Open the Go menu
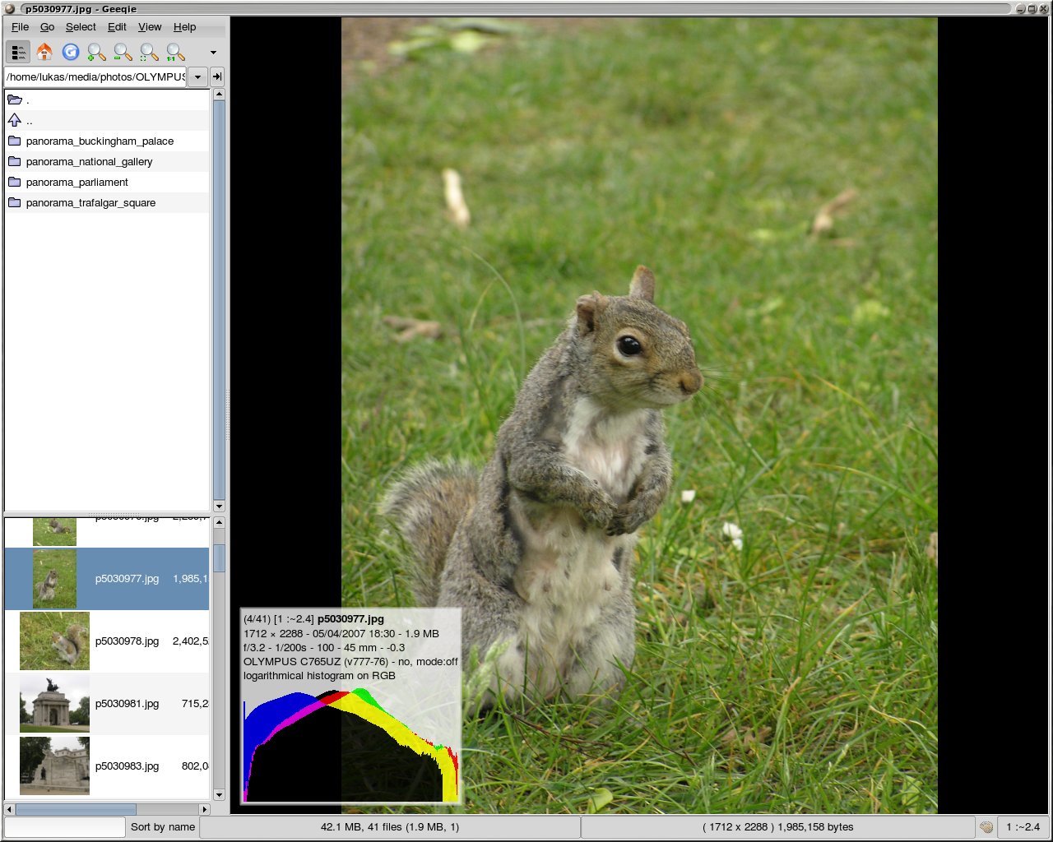 coord(48,27)
